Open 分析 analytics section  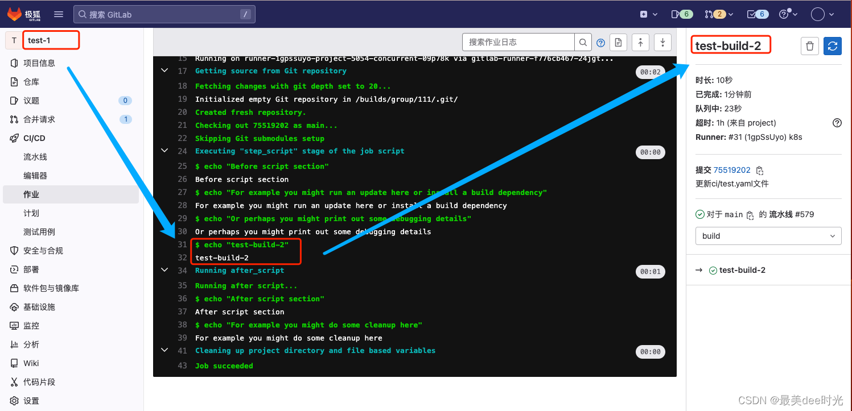[31, 344]
